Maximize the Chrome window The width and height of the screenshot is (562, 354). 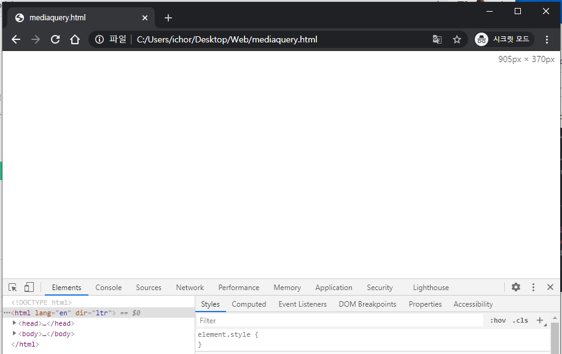(x=518, y=11)
